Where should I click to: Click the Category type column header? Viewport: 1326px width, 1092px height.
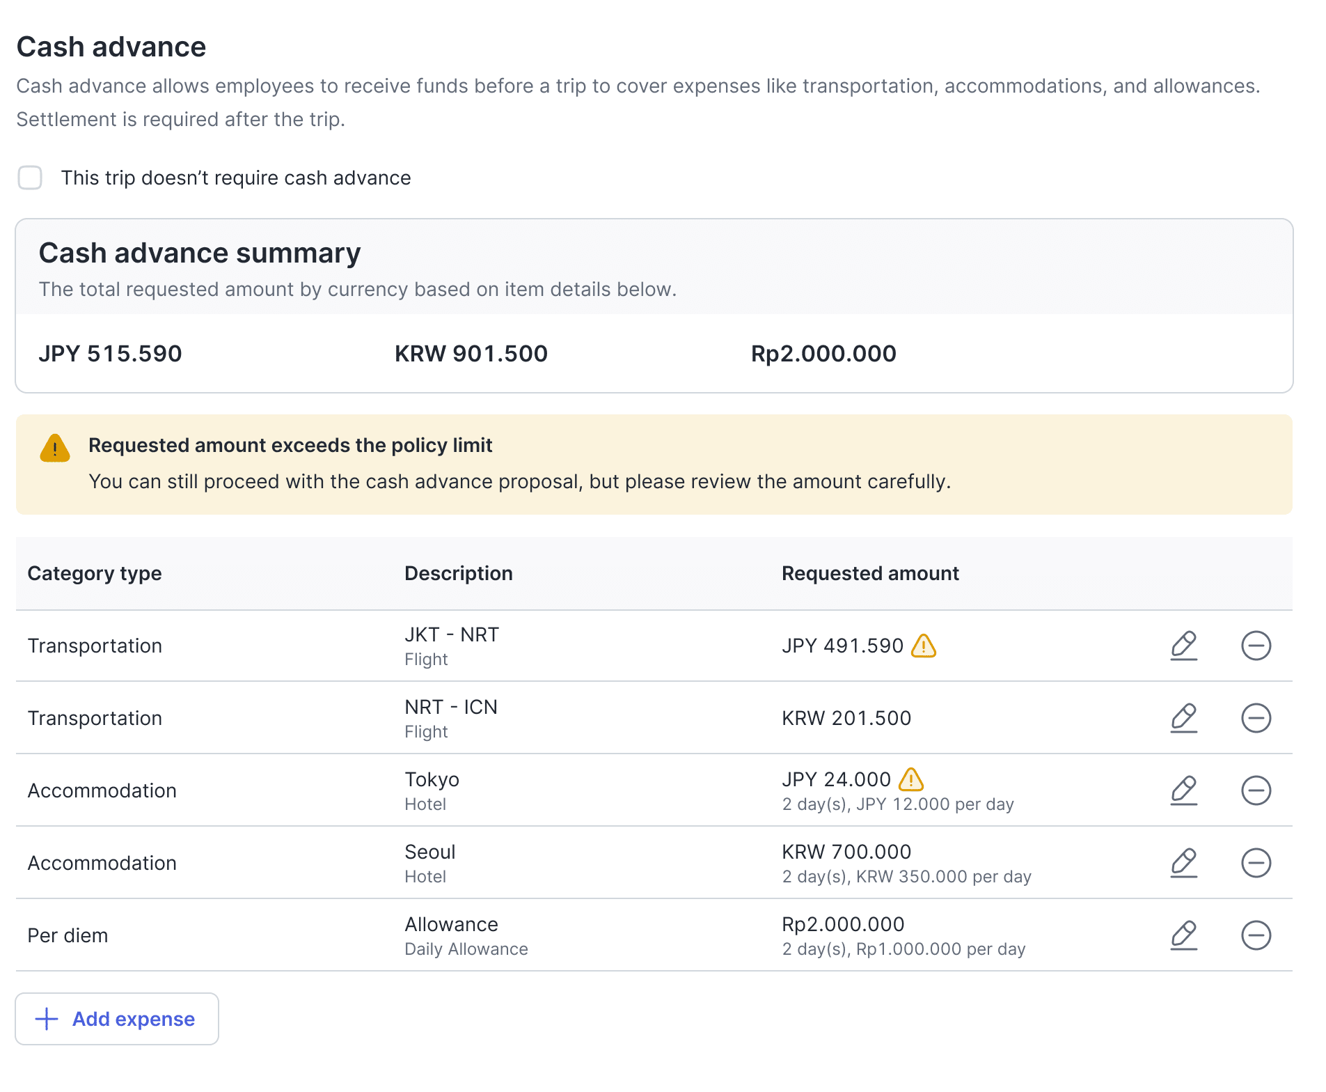[95, 573]
